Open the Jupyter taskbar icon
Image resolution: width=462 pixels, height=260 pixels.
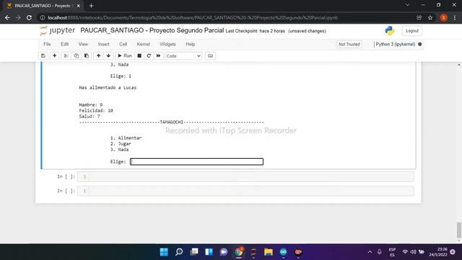coord(253,252)
